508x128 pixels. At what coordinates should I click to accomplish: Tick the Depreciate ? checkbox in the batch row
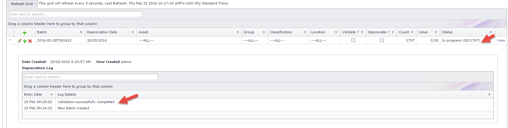382,40
